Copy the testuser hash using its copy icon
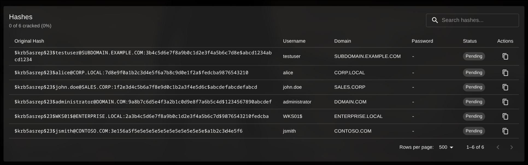Image resolution: width=528 pixels, height=165 pixels. coord(505,56)
